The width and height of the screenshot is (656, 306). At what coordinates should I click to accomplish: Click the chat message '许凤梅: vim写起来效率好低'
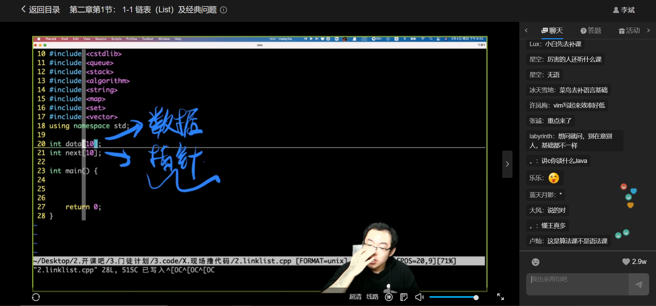(567, 105)
